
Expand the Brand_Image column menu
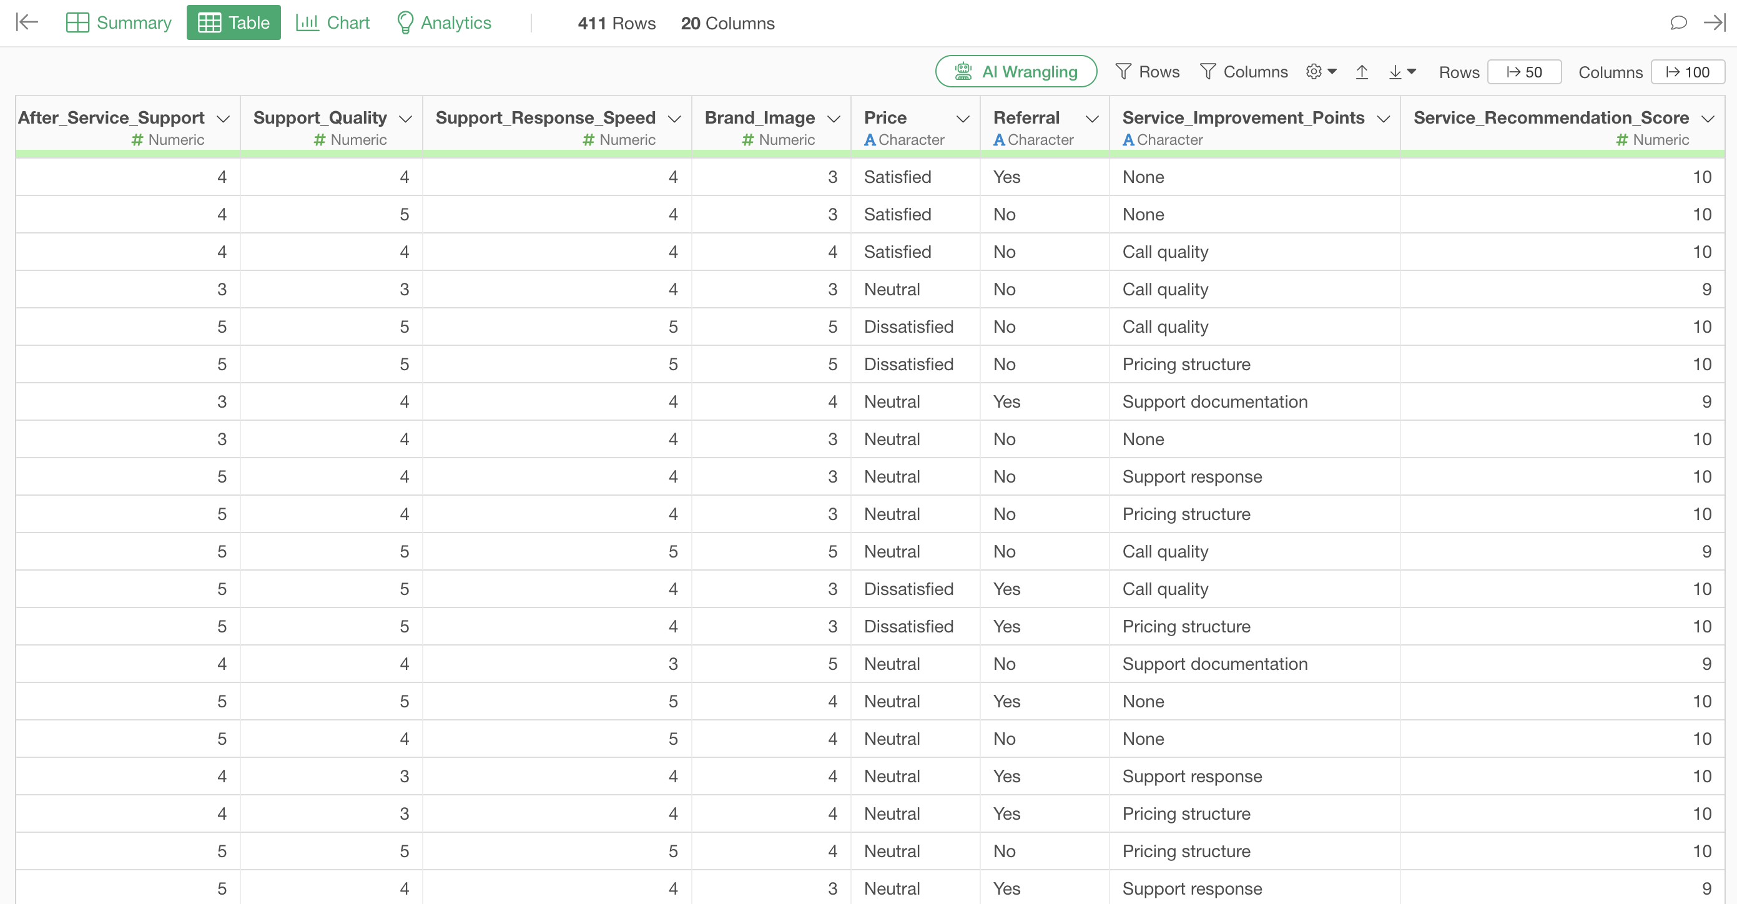pyautogui.click(x=834, y=119)
